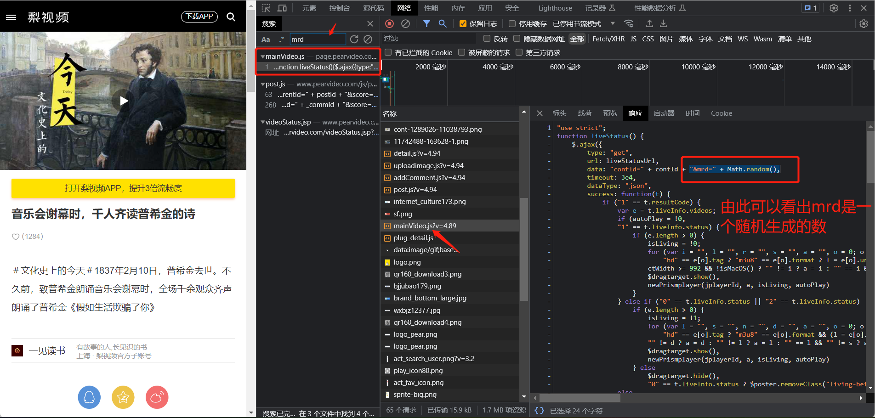Check the 反转 checkbox

click(x=487, y=39)
